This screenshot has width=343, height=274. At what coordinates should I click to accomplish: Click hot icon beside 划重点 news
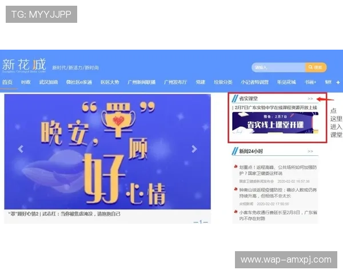pyautogui.click(x=236, y=167)
